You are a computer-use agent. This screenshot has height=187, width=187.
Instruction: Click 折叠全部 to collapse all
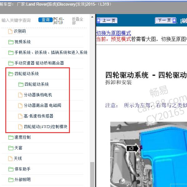77,21
